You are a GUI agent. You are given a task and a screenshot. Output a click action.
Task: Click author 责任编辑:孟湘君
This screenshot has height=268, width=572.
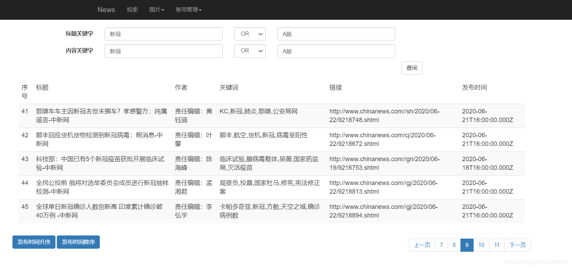click(x=194, y=187)
